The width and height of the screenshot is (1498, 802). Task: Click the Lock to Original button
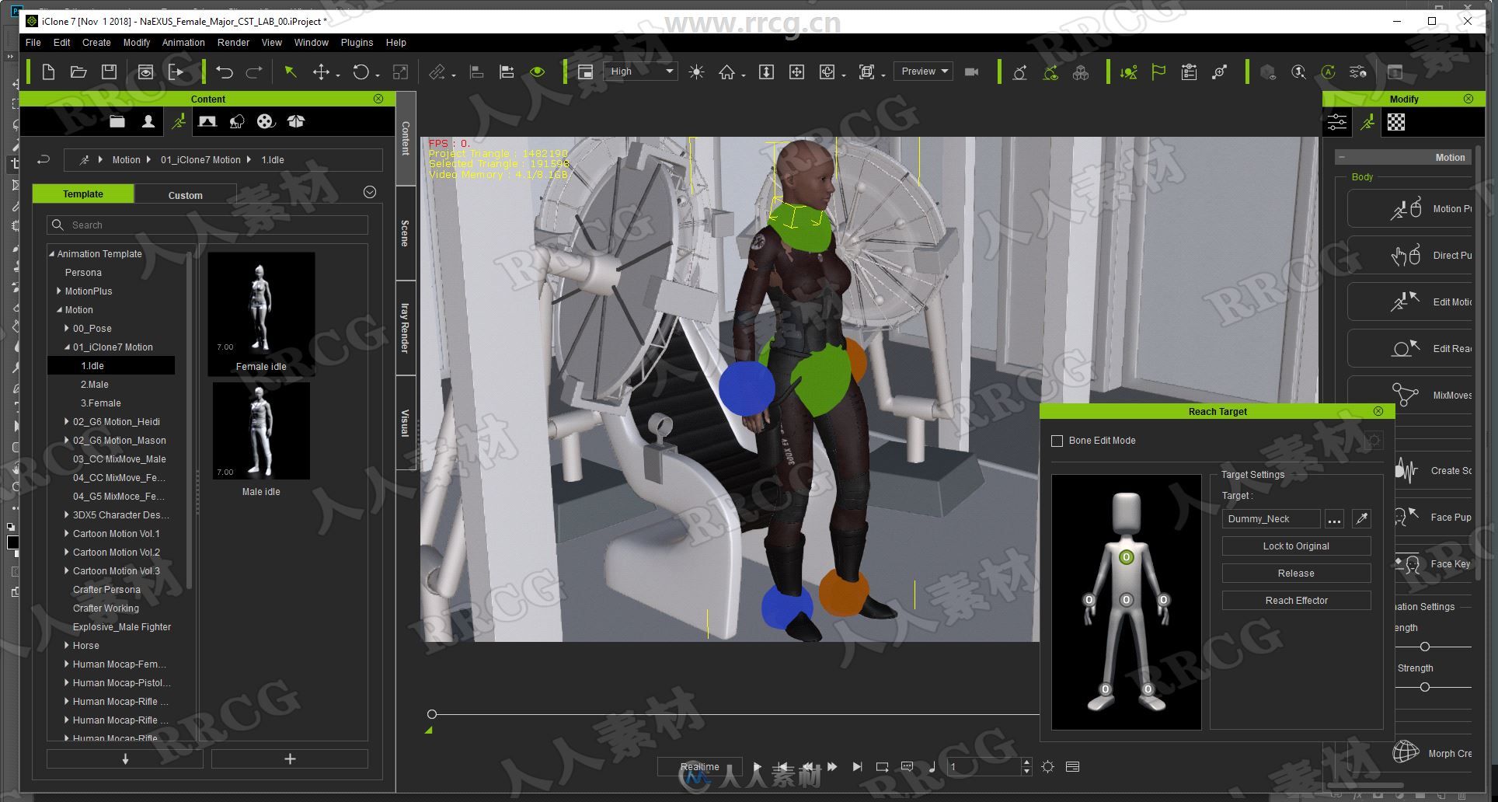[1296, 546]
